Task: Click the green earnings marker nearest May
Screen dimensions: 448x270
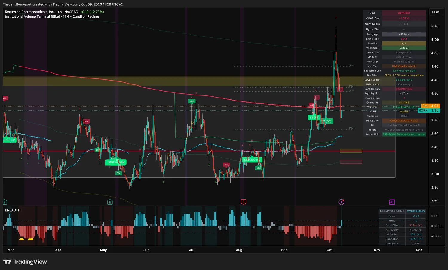Action: point(110,202)
